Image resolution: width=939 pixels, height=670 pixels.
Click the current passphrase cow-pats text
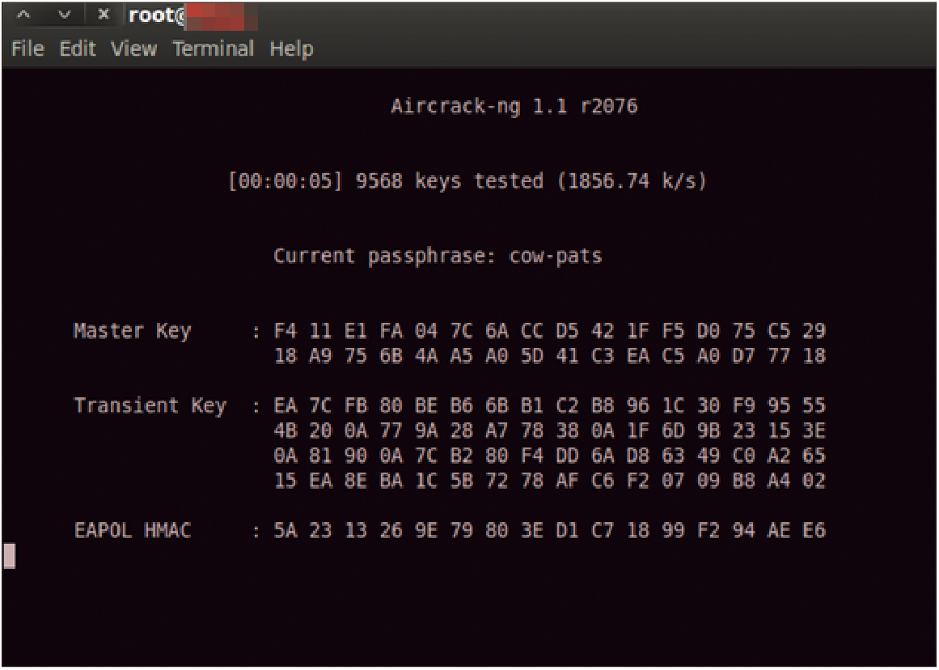438,257
